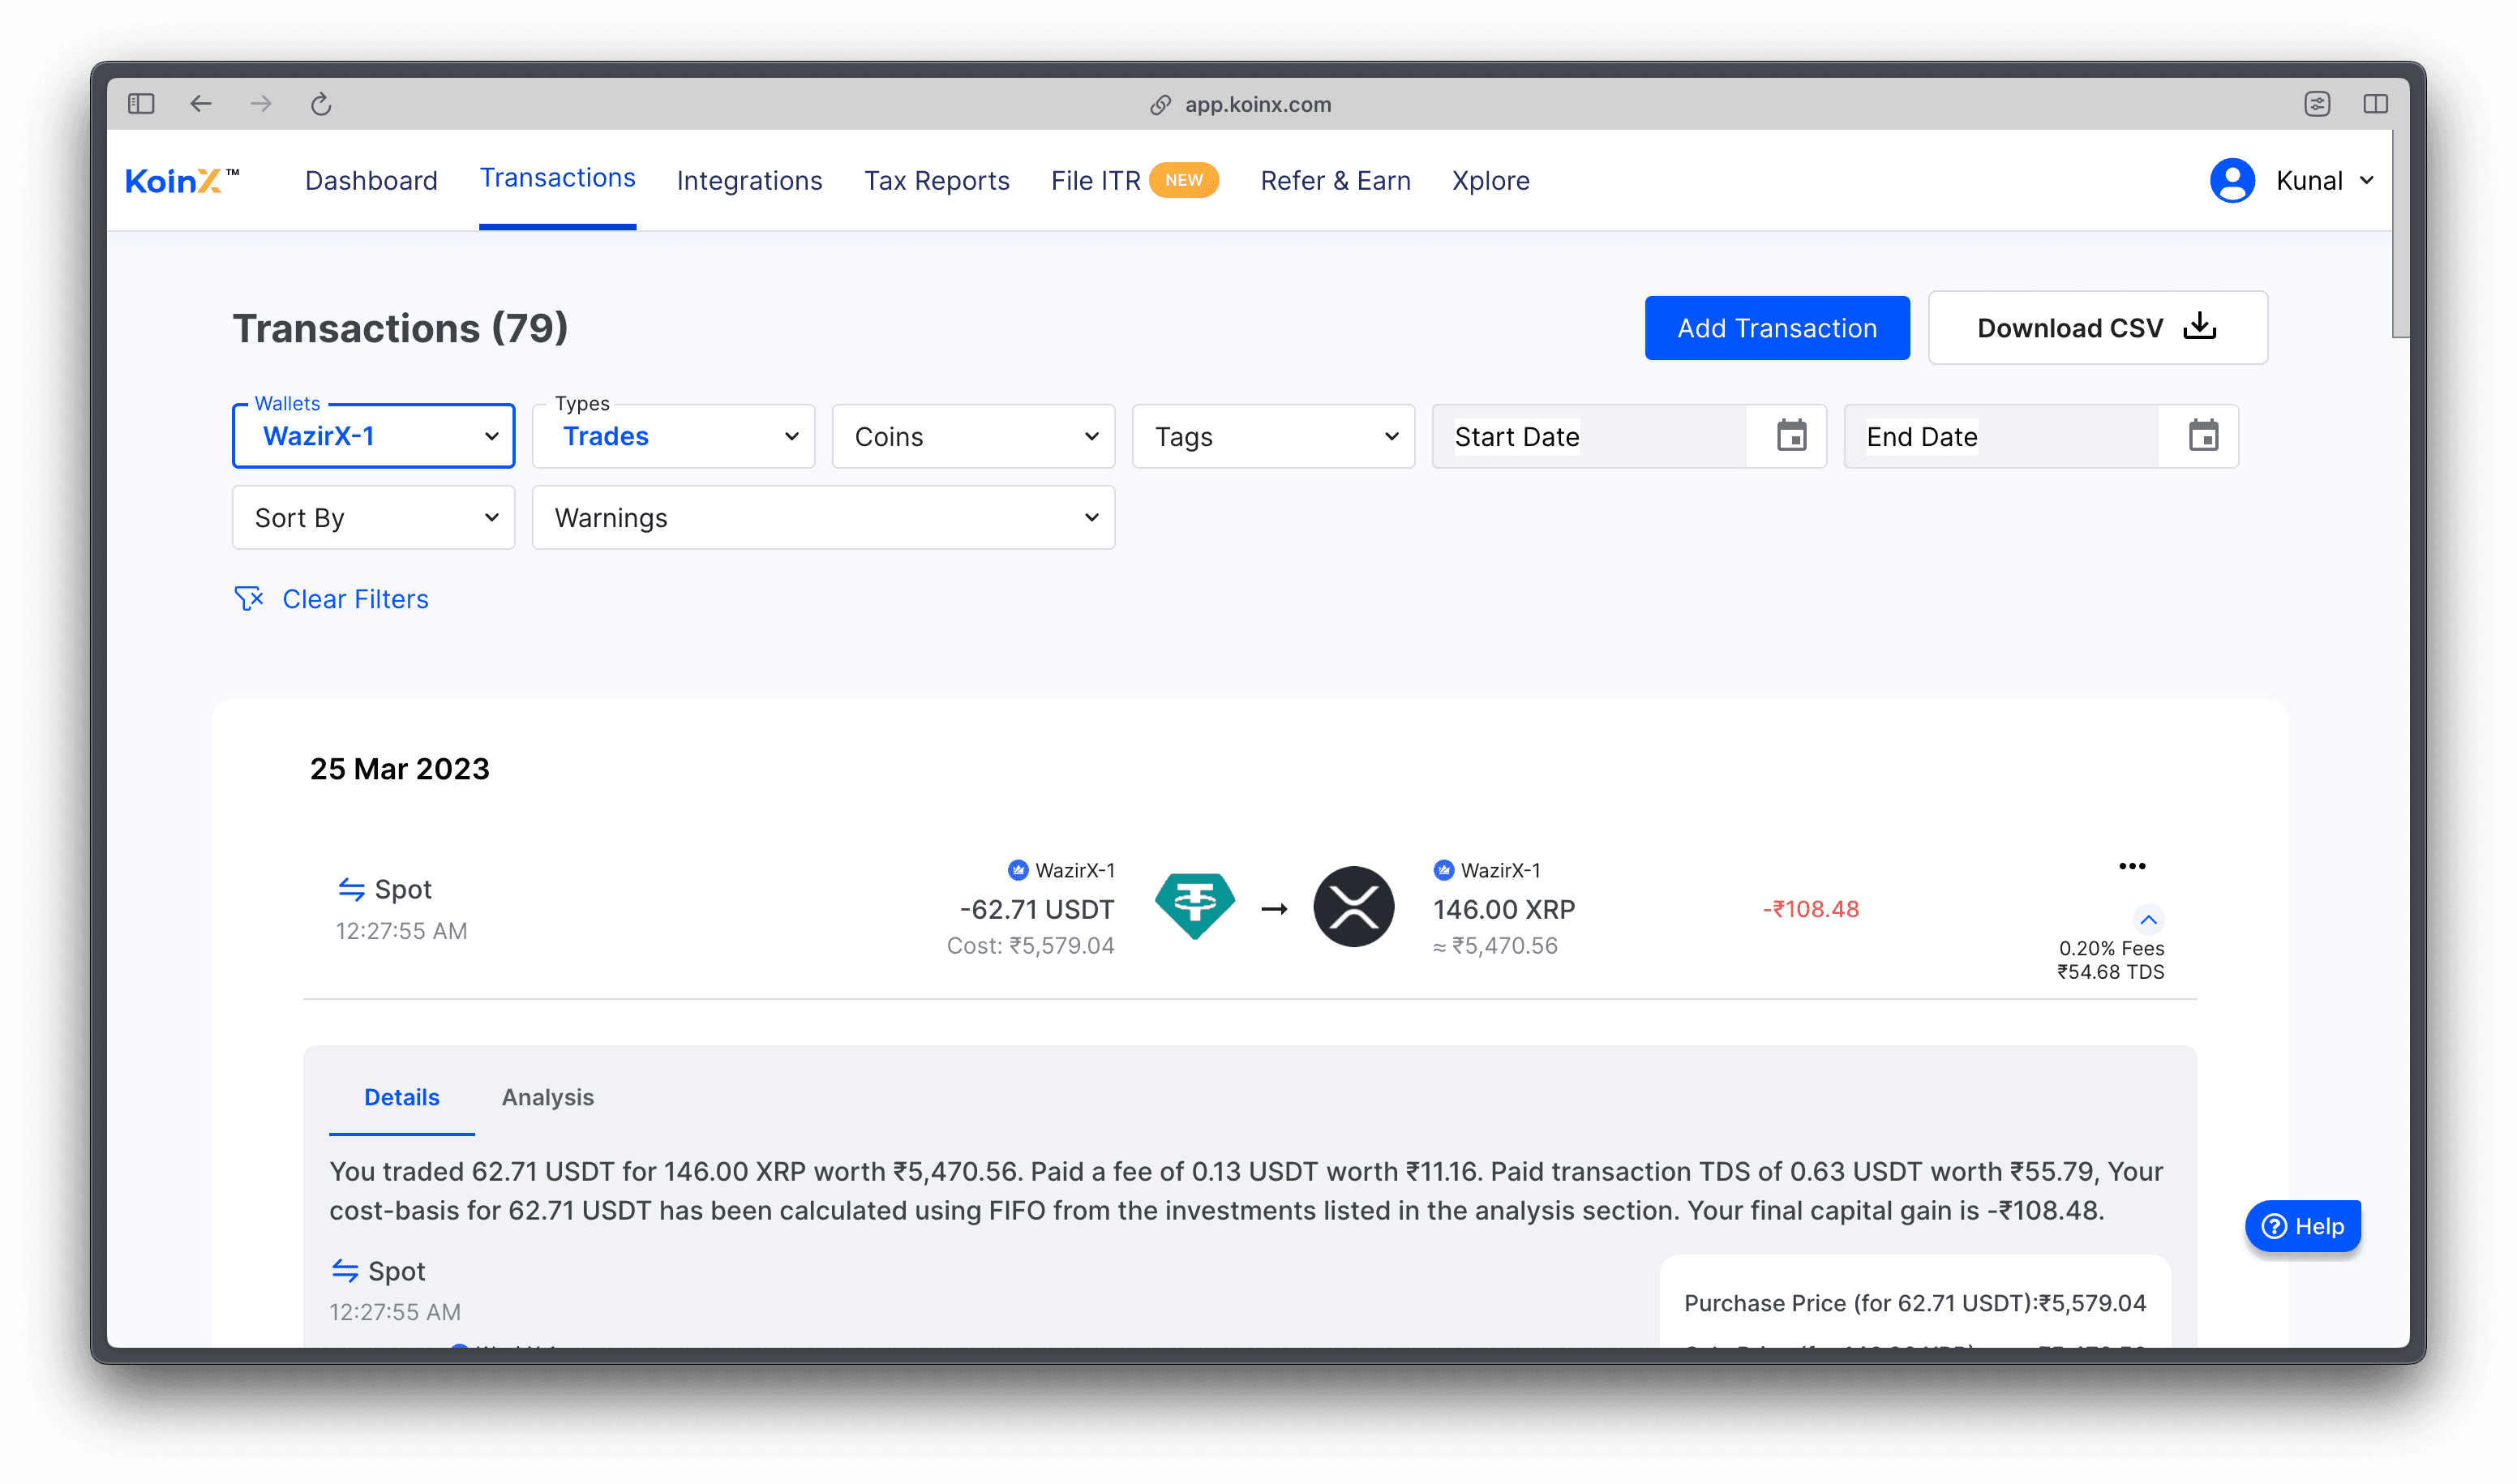Reload the page with refresh icon
The image size is (2517, 1484).
[321, 104]
